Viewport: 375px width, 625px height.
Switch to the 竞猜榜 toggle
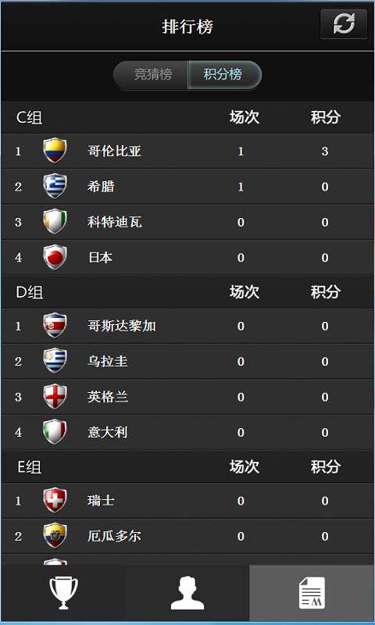pyautogui.click(x=151, y=74)
